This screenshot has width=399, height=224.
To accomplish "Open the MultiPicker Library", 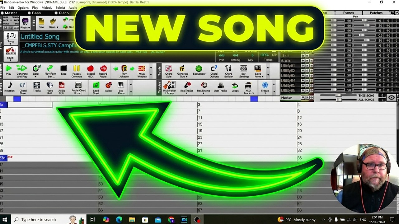I will pos(169,88).
